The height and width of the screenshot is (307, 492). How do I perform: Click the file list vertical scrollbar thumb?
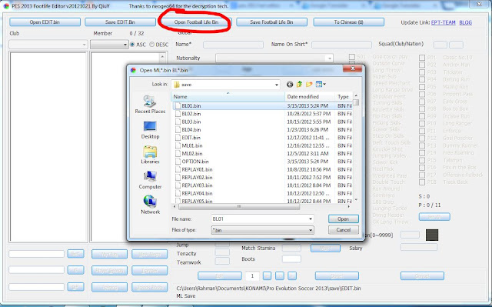tap(356, 102)
